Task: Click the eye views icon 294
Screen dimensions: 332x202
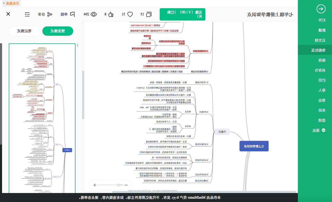Action: [x=94, y=14]
